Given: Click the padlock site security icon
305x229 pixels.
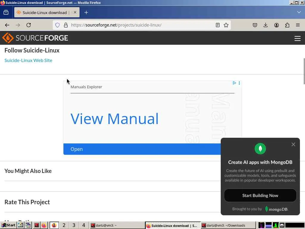Looking at the screenshot, I should coord(66,25).
